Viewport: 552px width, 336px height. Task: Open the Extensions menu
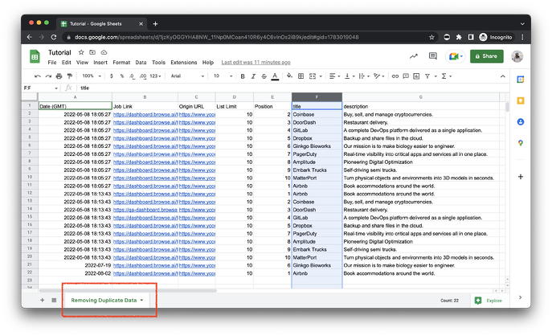coord(184,62)
